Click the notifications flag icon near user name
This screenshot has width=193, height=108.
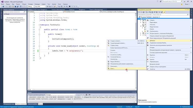tap(182, 4)
